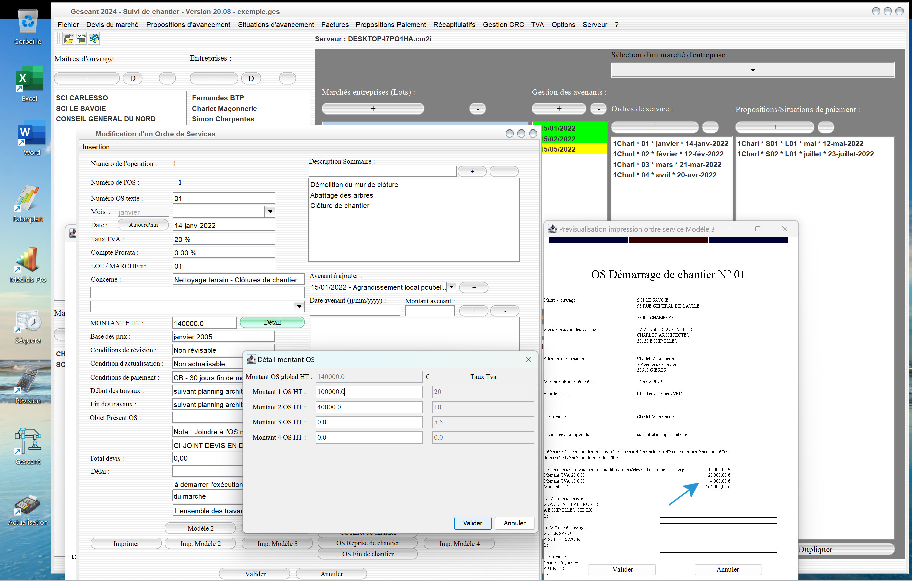
Task: Click Annuler in Détail montant OS dialog
Action: tap(514, 523)
